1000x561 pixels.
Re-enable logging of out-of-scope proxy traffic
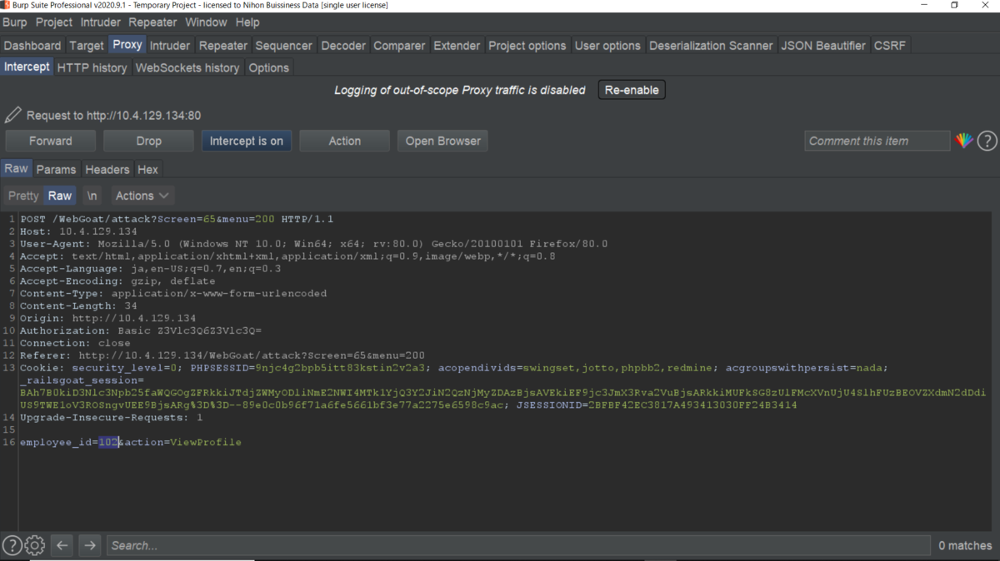click(x=631, y=90)
